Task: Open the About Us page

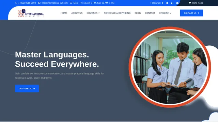Action: [77, 13]
